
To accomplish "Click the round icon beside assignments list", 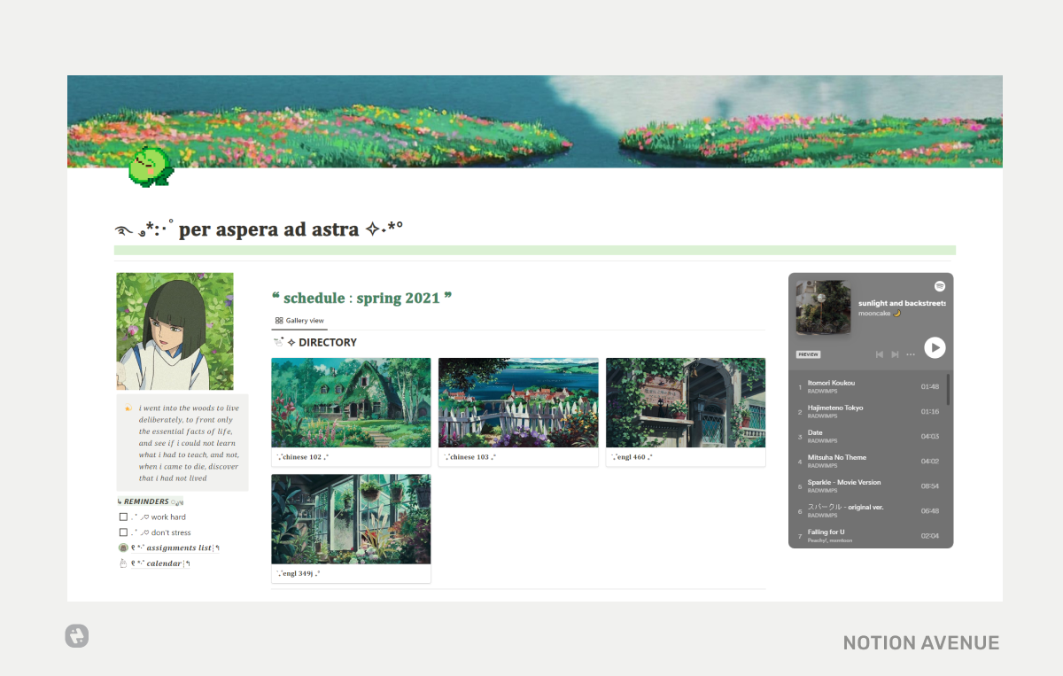I will pyautogui.click(x=123, y=548).
